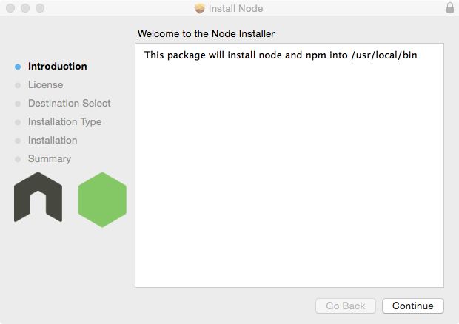Click the Continue button

point(412,306)
